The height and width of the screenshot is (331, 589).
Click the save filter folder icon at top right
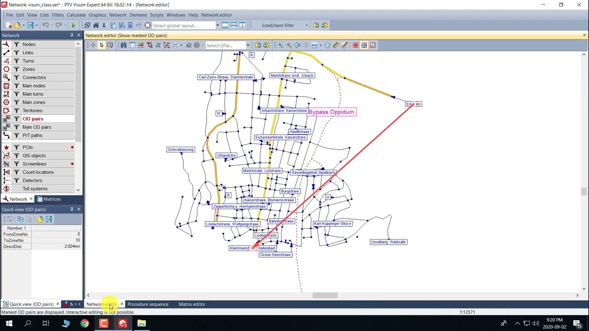pyautogui.click(x=324, y=25)
